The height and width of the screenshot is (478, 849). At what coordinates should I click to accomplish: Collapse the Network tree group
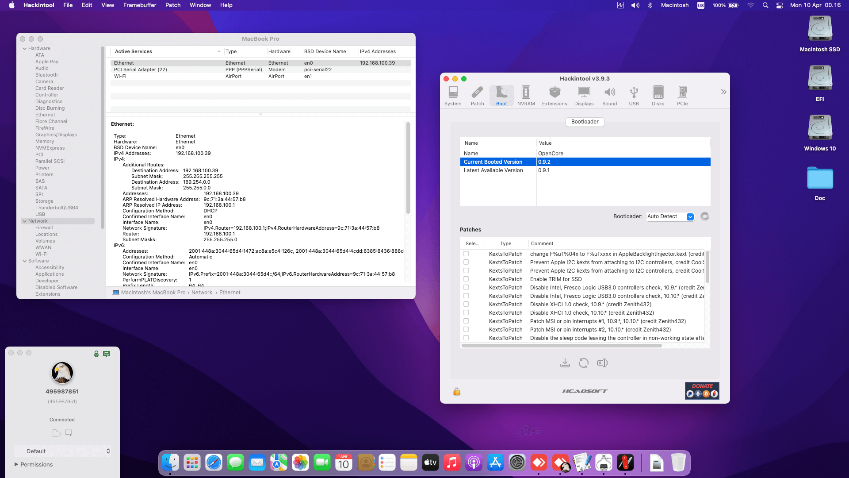click(x=25, y=221)
